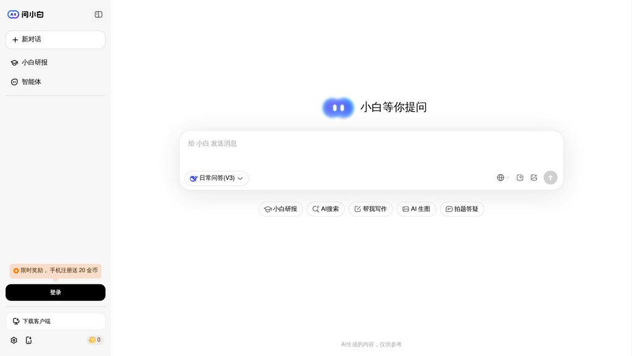
Task: Upload an image via the picture icon
Action: [x=534, y=177]
